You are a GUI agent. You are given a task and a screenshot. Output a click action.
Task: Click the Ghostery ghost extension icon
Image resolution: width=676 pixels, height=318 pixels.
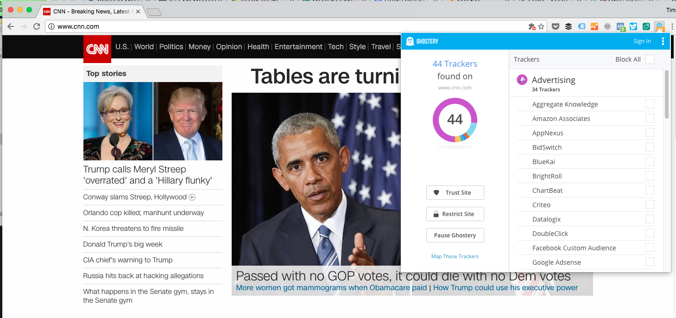click(659, 26)
